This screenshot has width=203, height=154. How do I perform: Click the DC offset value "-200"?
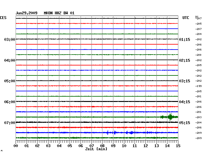pyautogui.click(x=198, y=55)
